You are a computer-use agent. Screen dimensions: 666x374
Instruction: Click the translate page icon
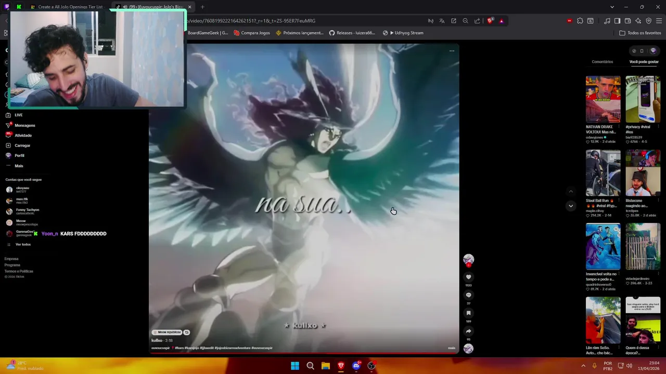coord(442,21)
